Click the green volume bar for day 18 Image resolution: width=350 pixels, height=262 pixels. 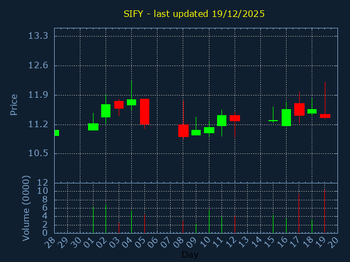click(x=312, y=227)
